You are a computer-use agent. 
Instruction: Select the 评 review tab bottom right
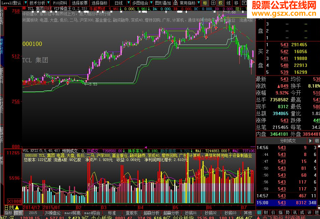coord(309,213)
